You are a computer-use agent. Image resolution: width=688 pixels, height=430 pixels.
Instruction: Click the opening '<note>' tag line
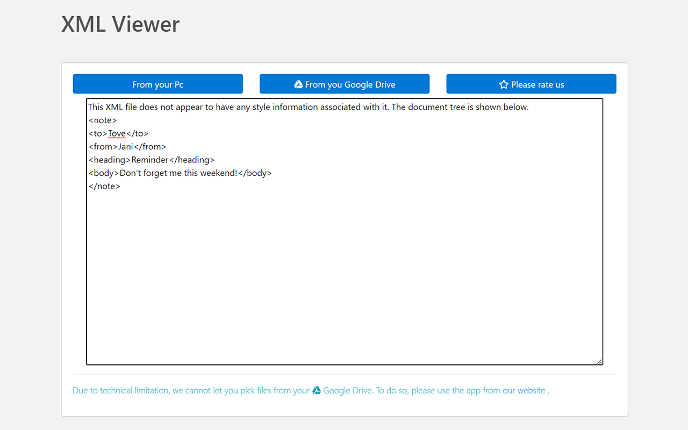pyautogui.click(x=102, y=120)
